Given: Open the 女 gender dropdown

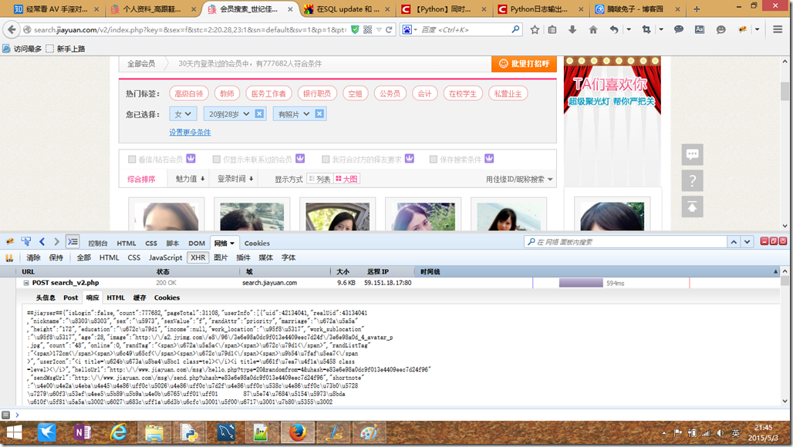Looking at the screenshot, I should tap(183, 114).
